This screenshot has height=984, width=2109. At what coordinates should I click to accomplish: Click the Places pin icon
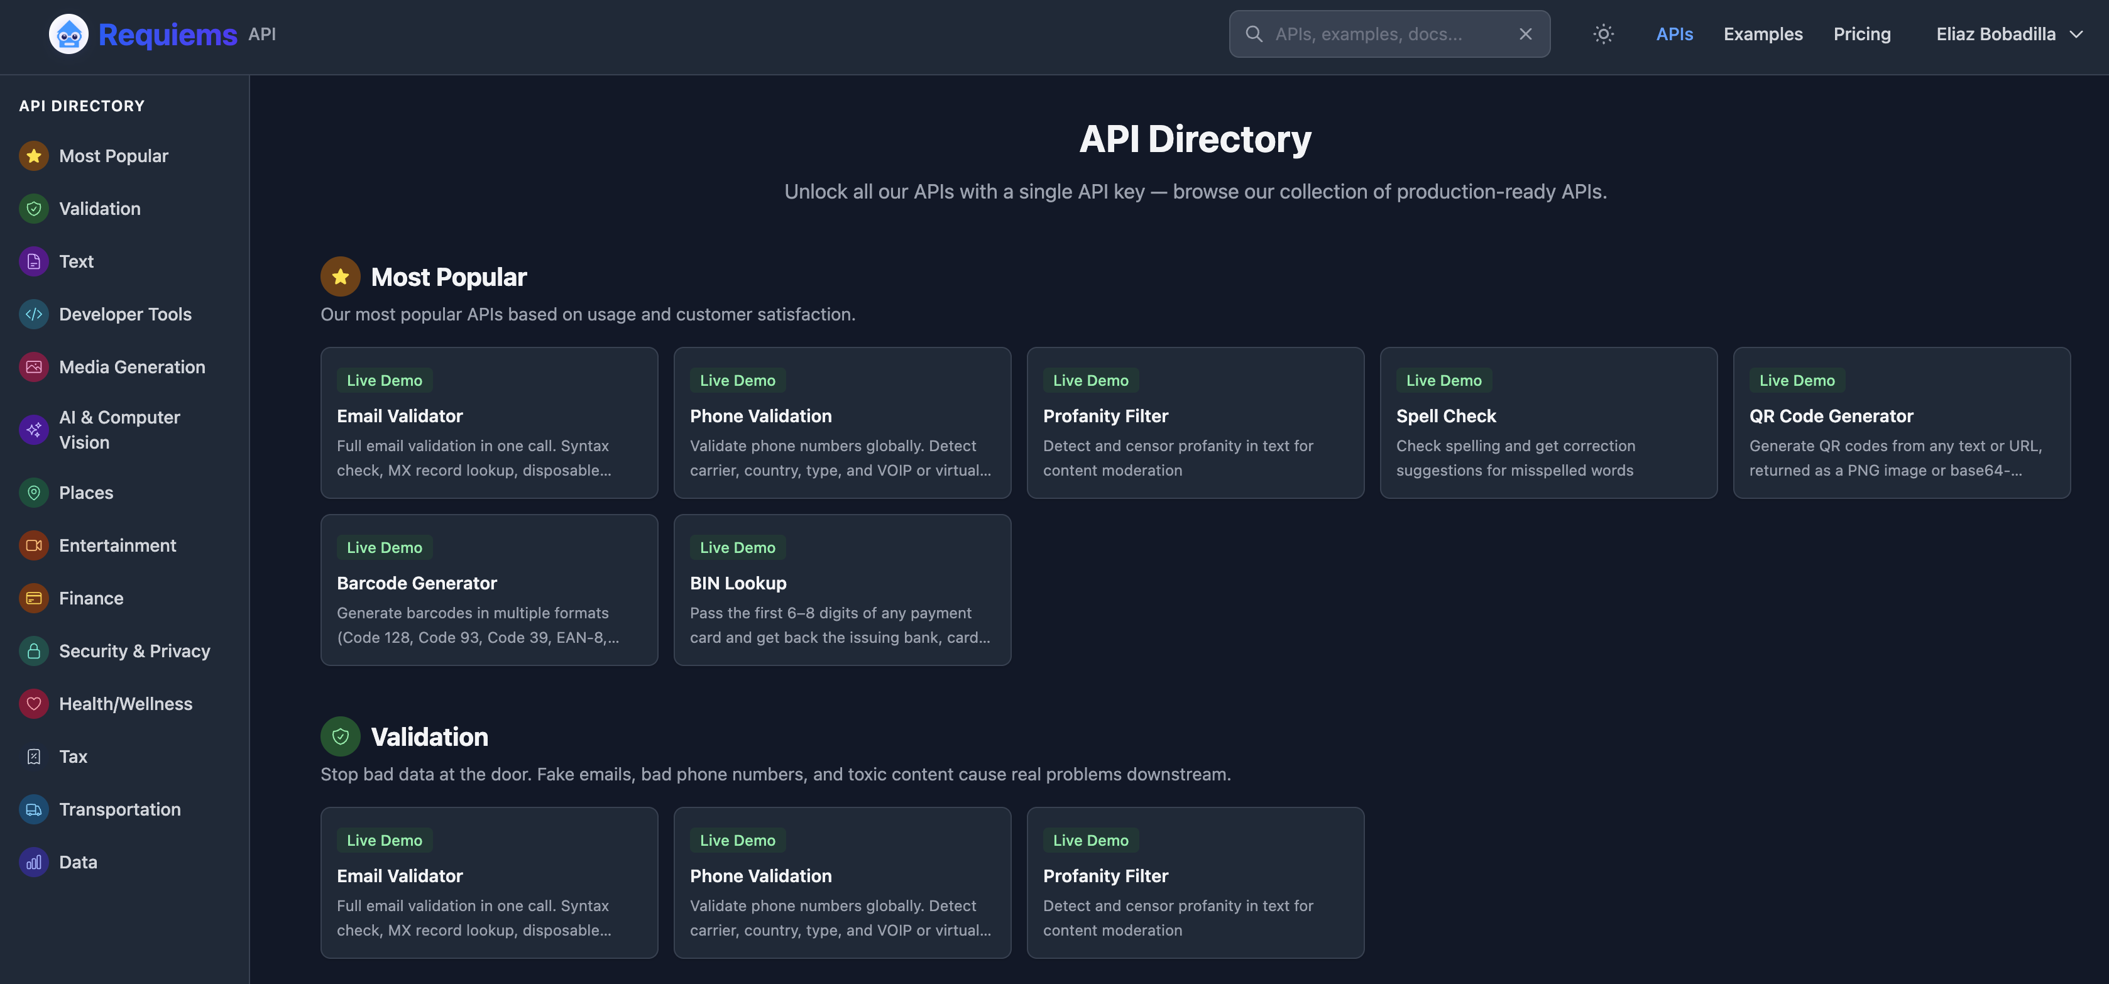33,492
